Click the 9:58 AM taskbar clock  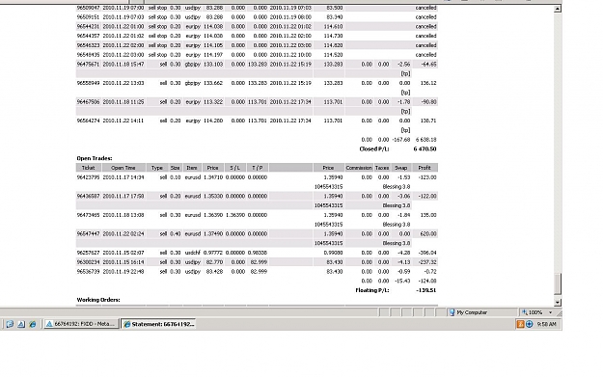546,324
